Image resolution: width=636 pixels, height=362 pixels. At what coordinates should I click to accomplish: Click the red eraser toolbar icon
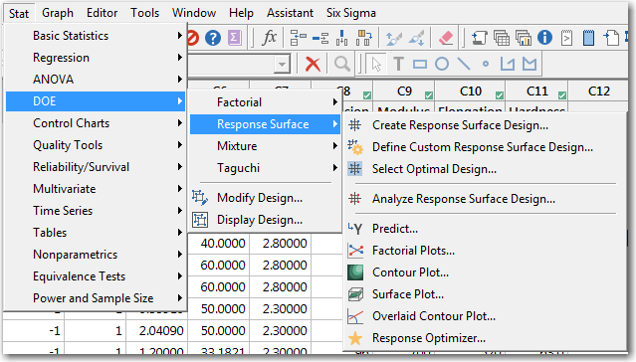(x=446, y=38)
